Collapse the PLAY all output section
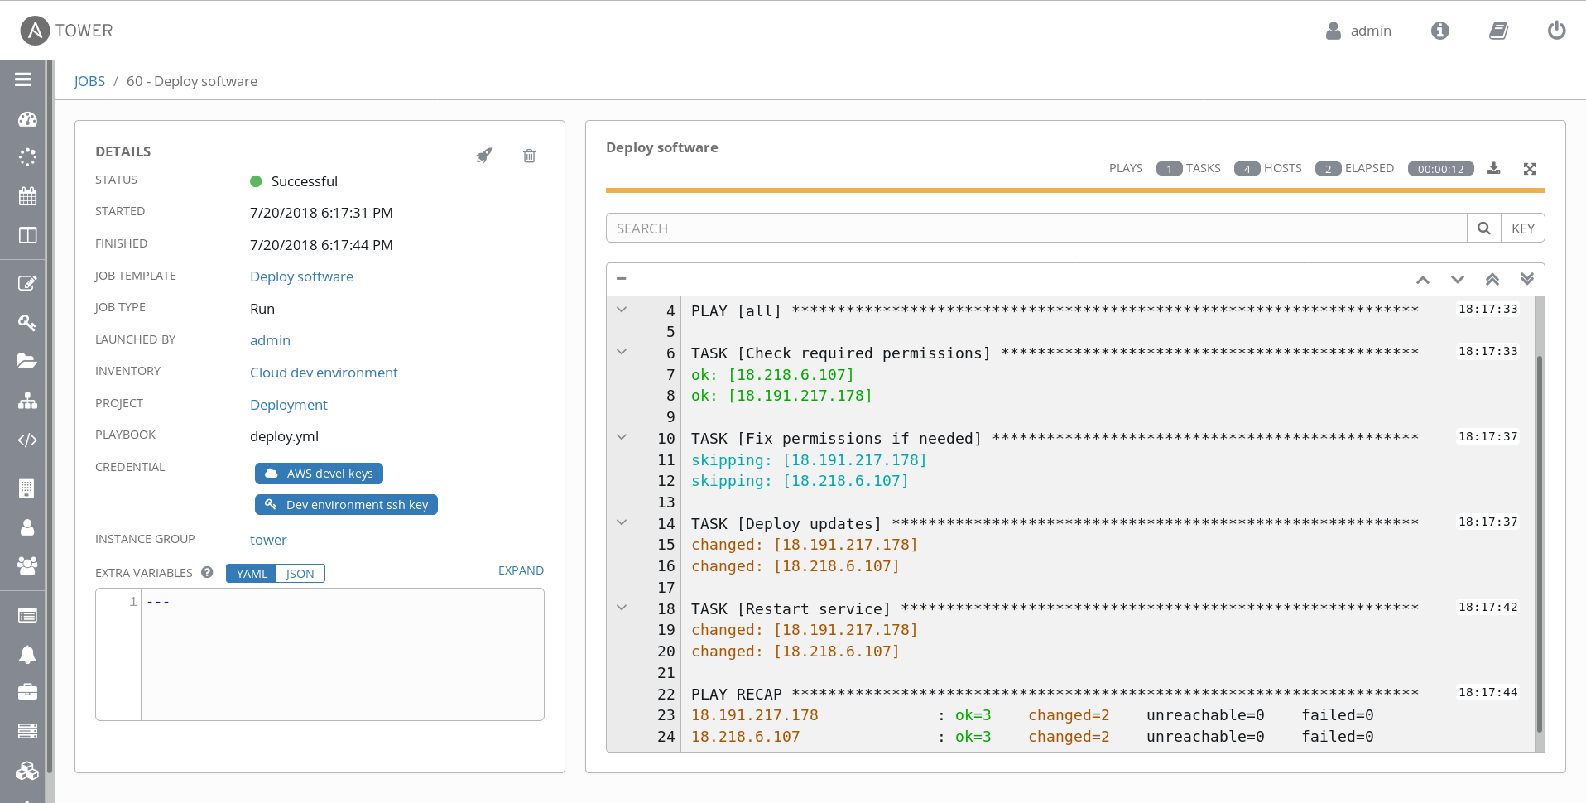Screen dimensions: 1586x803 [622, 309]
